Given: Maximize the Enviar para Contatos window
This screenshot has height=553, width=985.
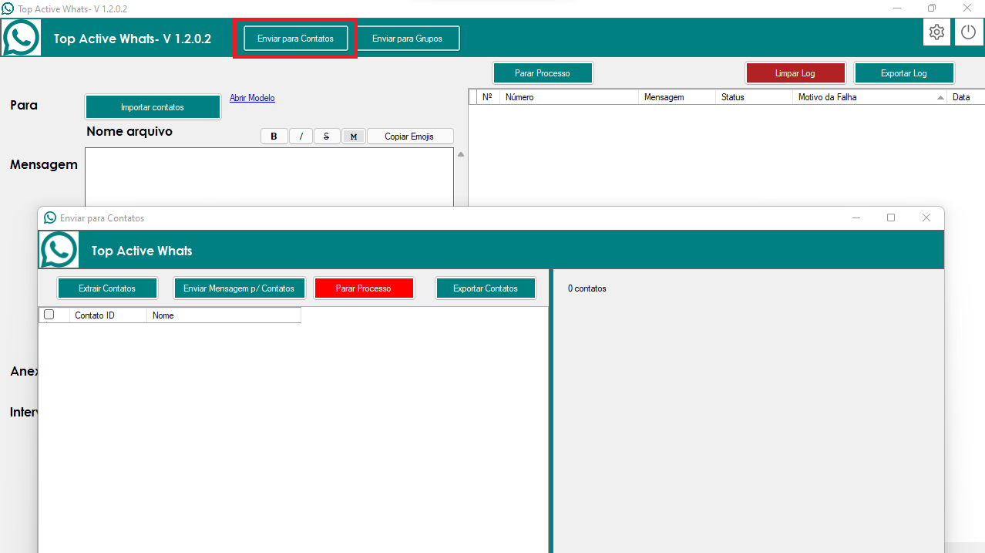Looking at the screenshot, I should 891,218.
